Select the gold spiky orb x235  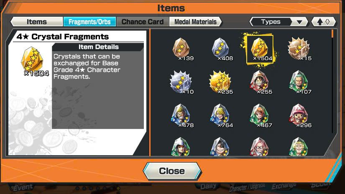click(x=220, y=82)
